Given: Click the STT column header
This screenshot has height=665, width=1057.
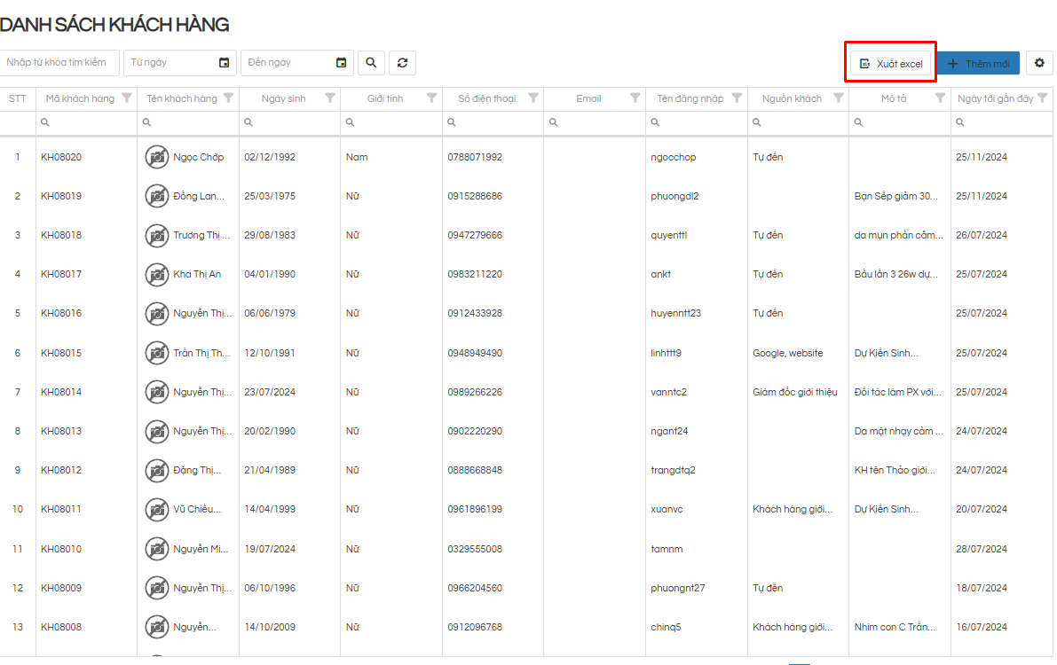Looking at the screenshot, I should coord(18,98).
